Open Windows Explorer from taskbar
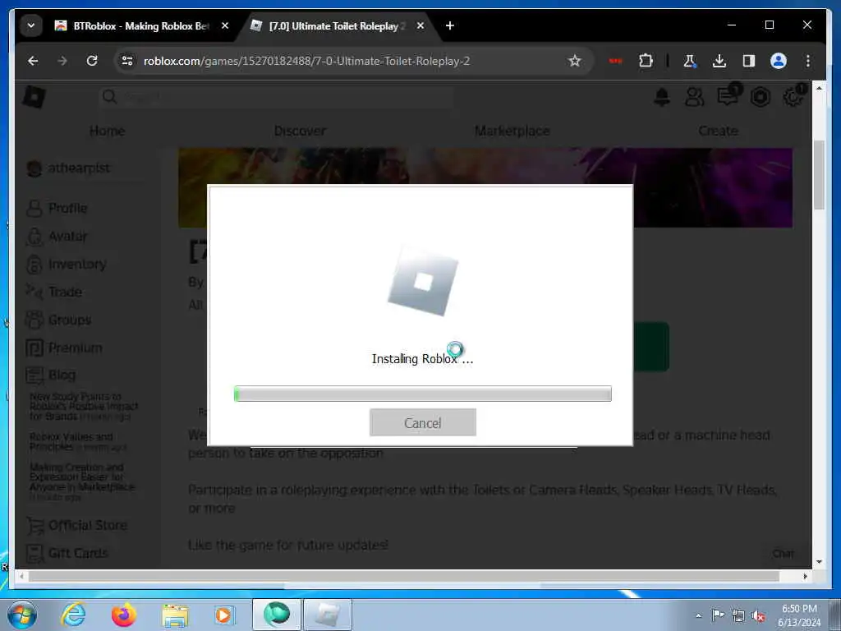 click(175, 615)
